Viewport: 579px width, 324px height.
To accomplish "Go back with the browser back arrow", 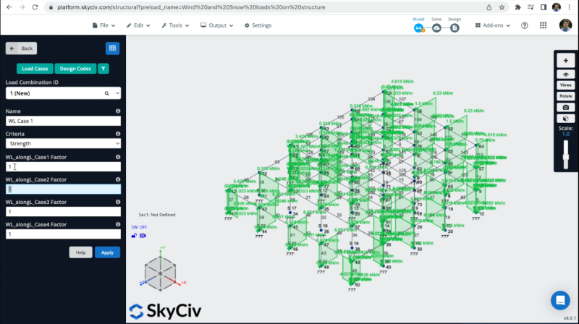I will tap(9, 7).
